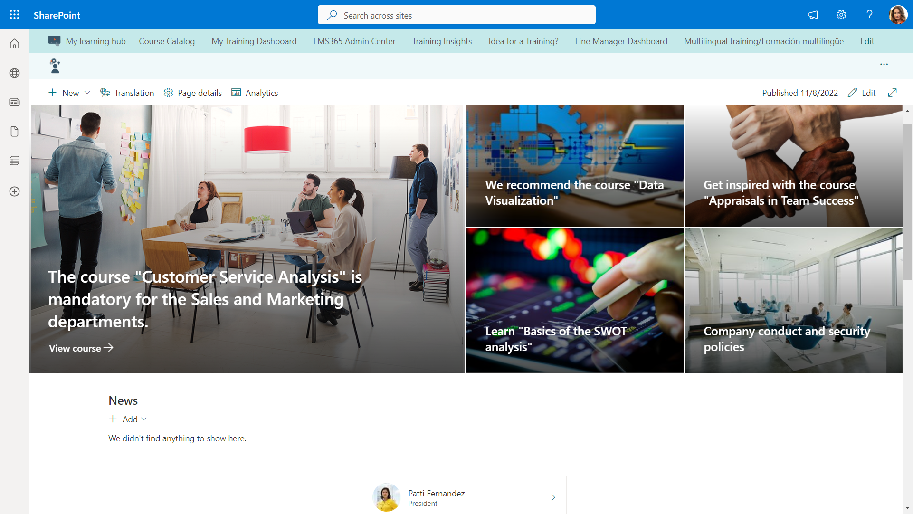Expand the New dropdown chevron
Screen dimensions: 913x514
pos(87,93)
